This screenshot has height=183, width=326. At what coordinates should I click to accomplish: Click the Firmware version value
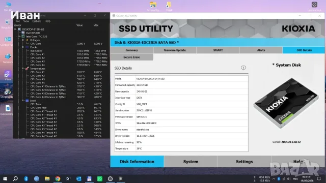tap(142, 117)
